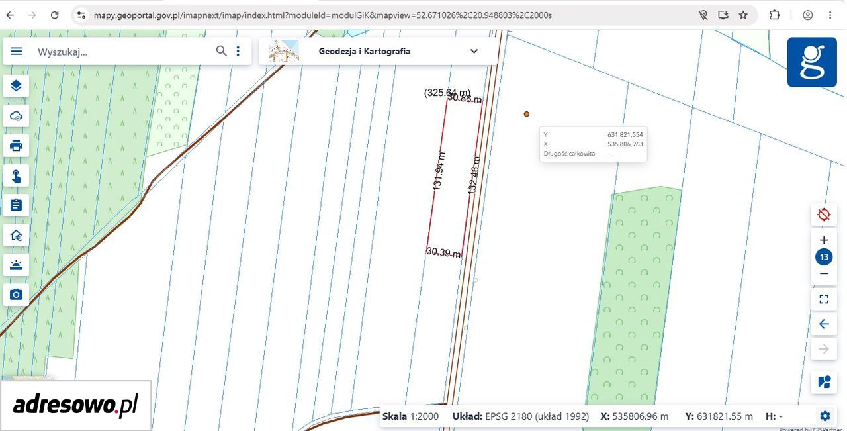This screenshot has width=847, height=431.
Task: Open the Chrome three-dot menu
Action: 830,15
